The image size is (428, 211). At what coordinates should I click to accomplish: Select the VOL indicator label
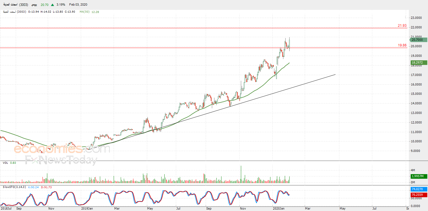[x=5, y=163]
